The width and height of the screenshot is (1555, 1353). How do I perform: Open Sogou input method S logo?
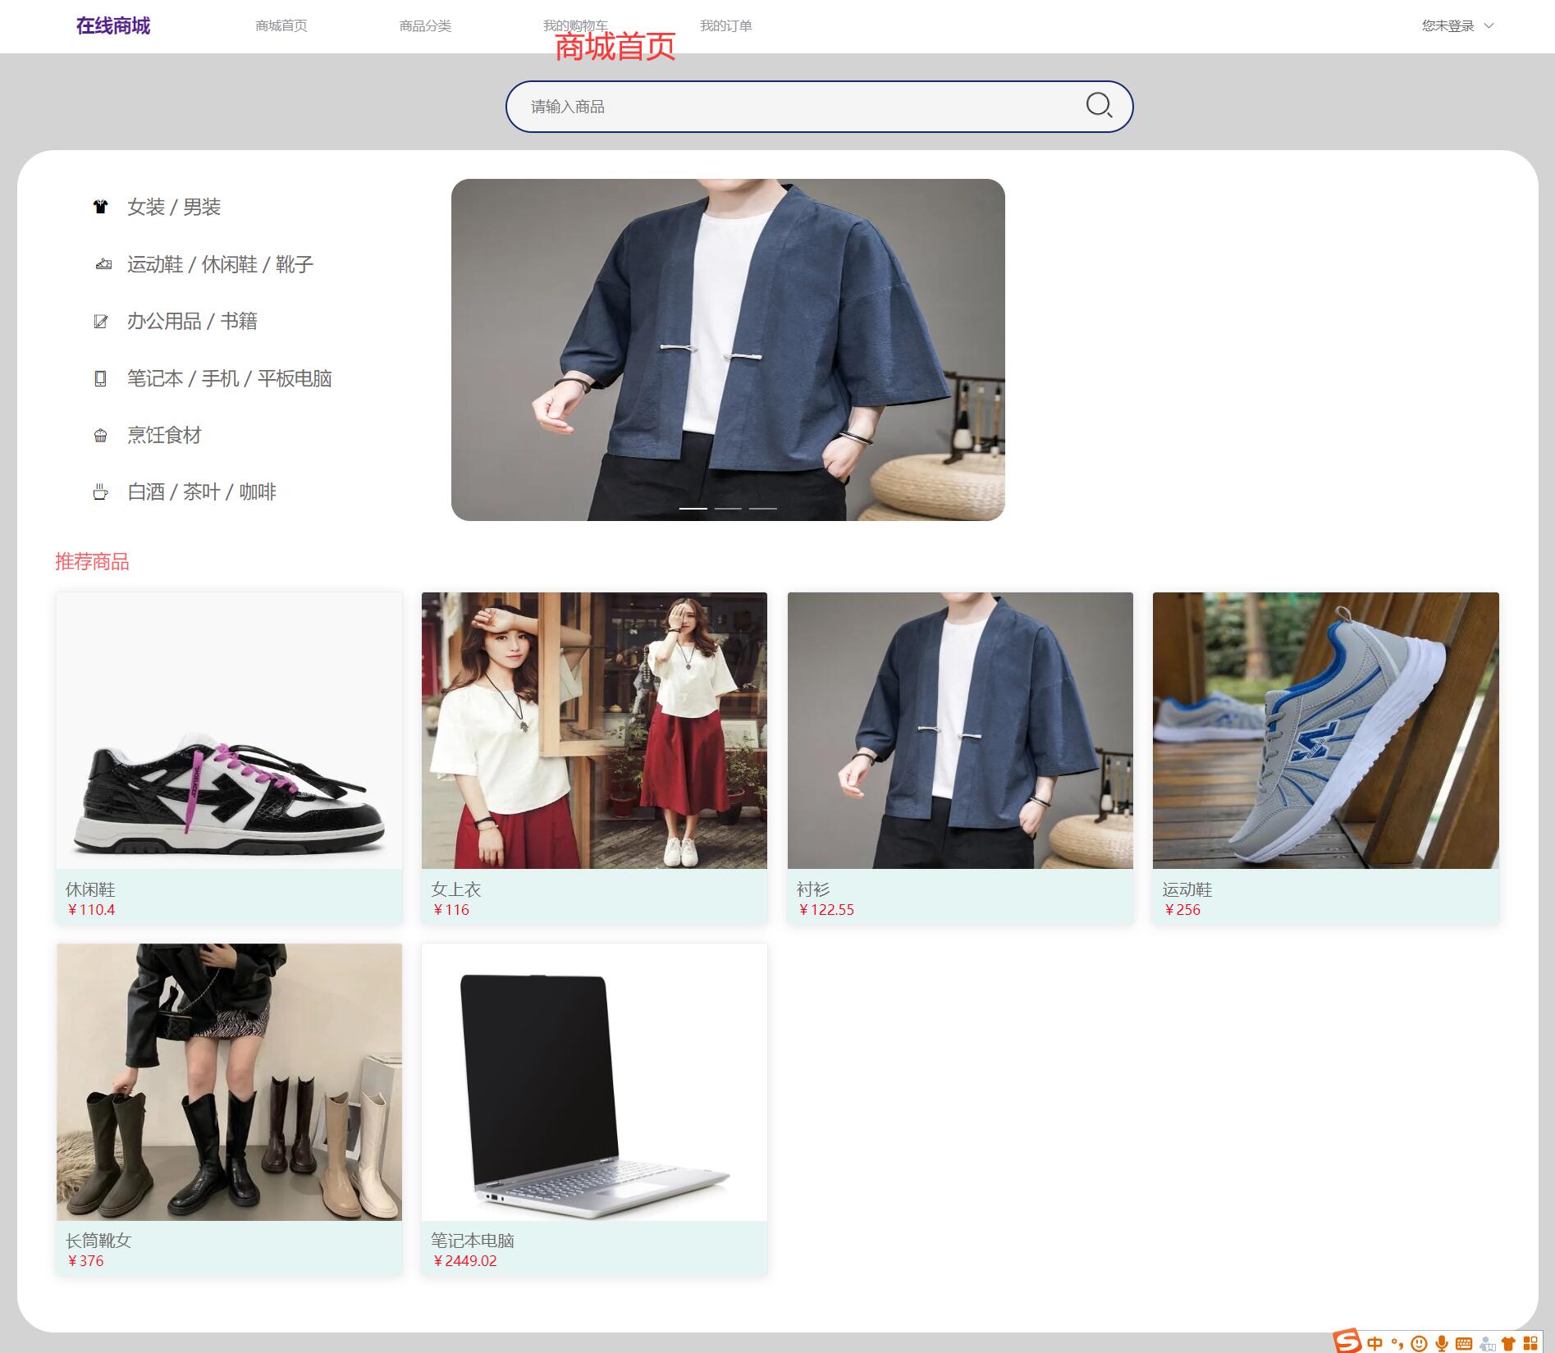(x=1347, y=1342)
